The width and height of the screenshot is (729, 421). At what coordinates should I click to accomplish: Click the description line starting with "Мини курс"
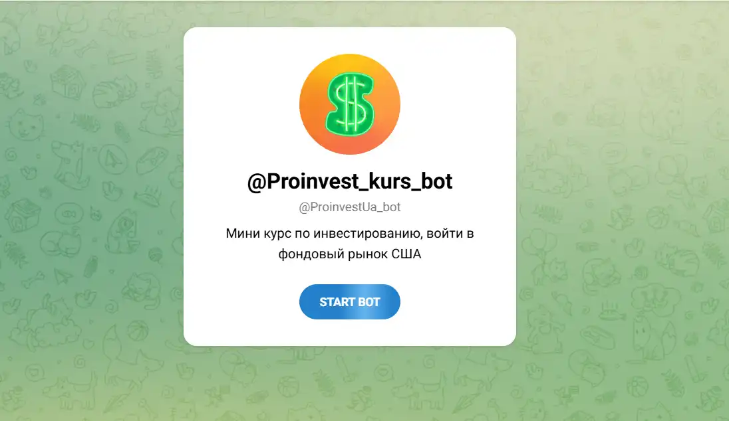pos(350,234)
